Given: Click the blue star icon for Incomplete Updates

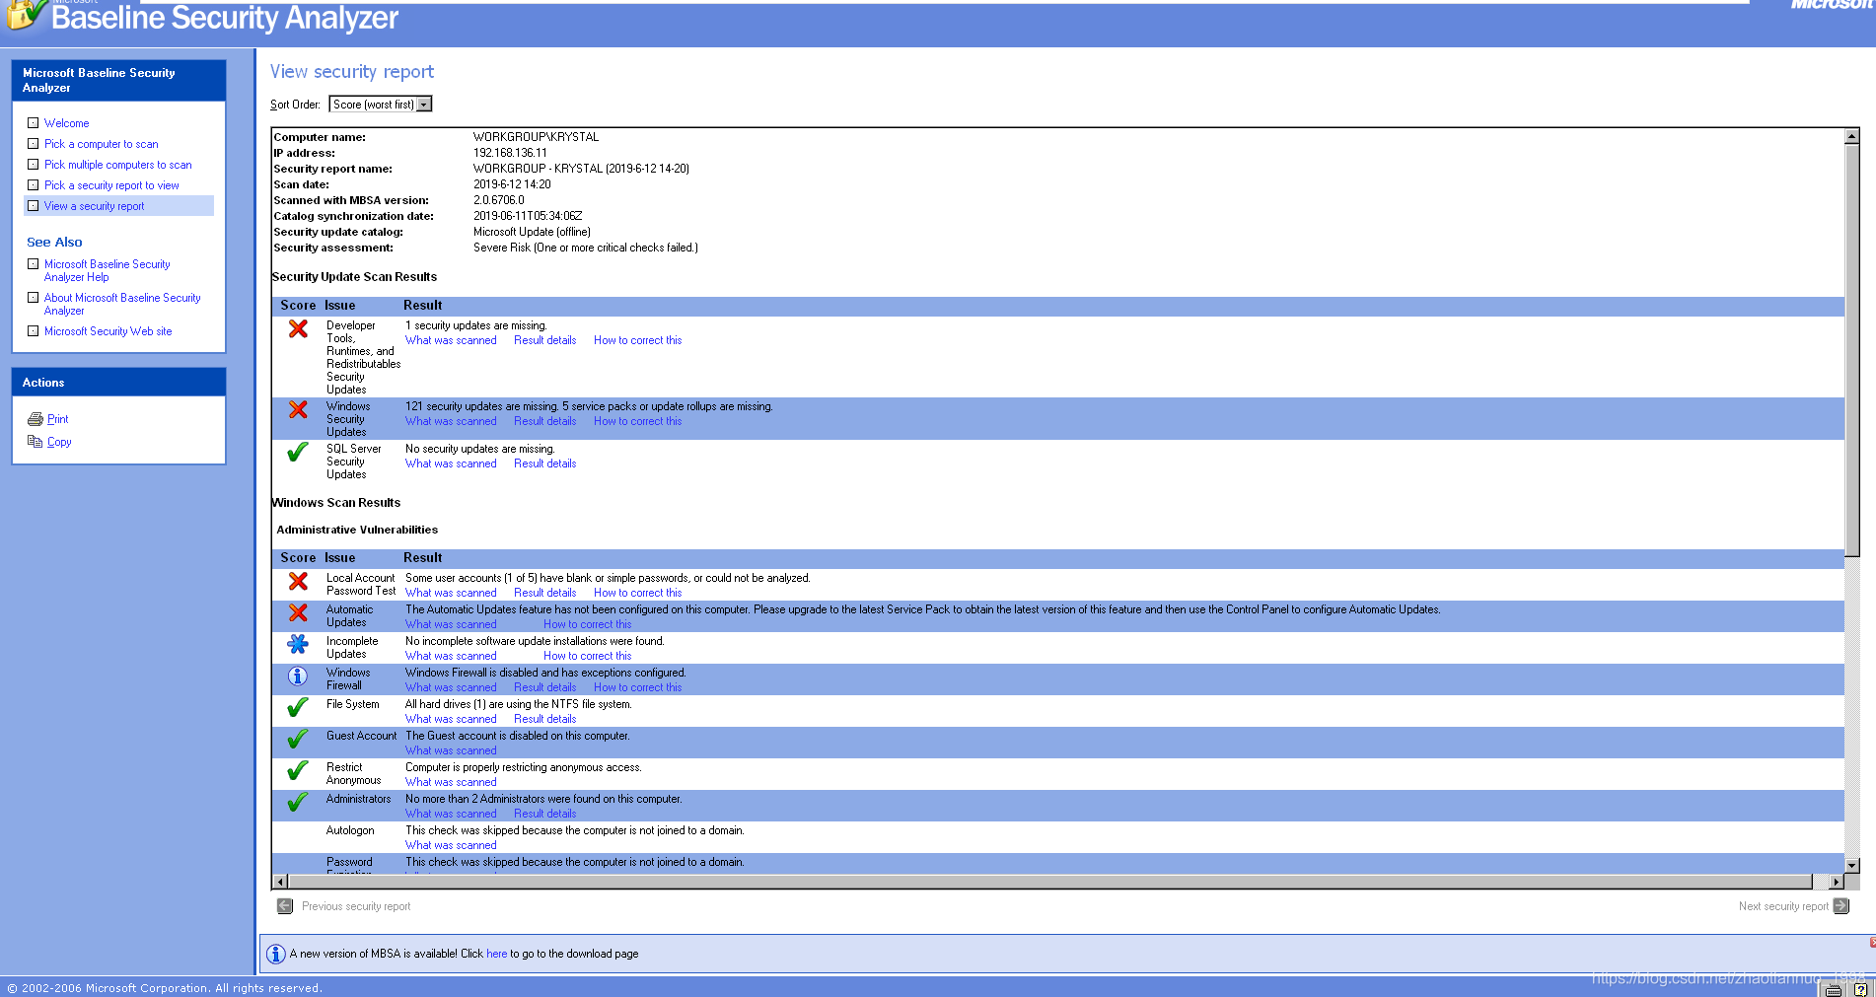Looking at the screenshot, I should click(298, 644).
